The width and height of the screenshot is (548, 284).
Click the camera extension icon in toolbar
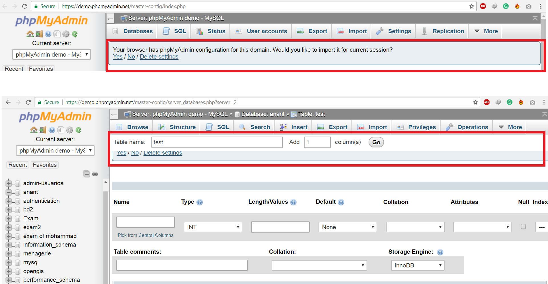tap(529, 6)
